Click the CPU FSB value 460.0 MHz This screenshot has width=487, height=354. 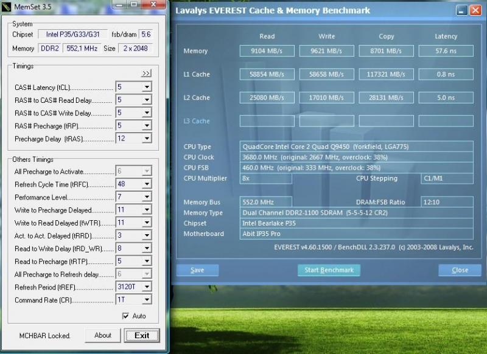click(357, 168)
